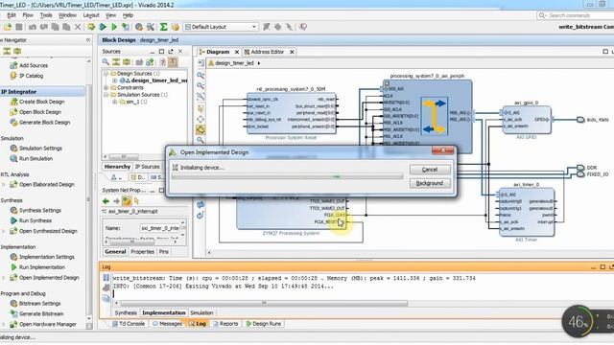Switch to Address Editor tab
This screenshot has height=345, width=614.
pyautogui.click(x=267, y=52)
